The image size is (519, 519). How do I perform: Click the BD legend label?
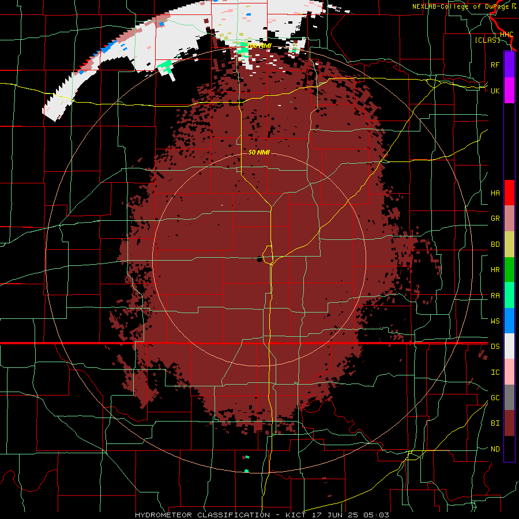[495, 245]
